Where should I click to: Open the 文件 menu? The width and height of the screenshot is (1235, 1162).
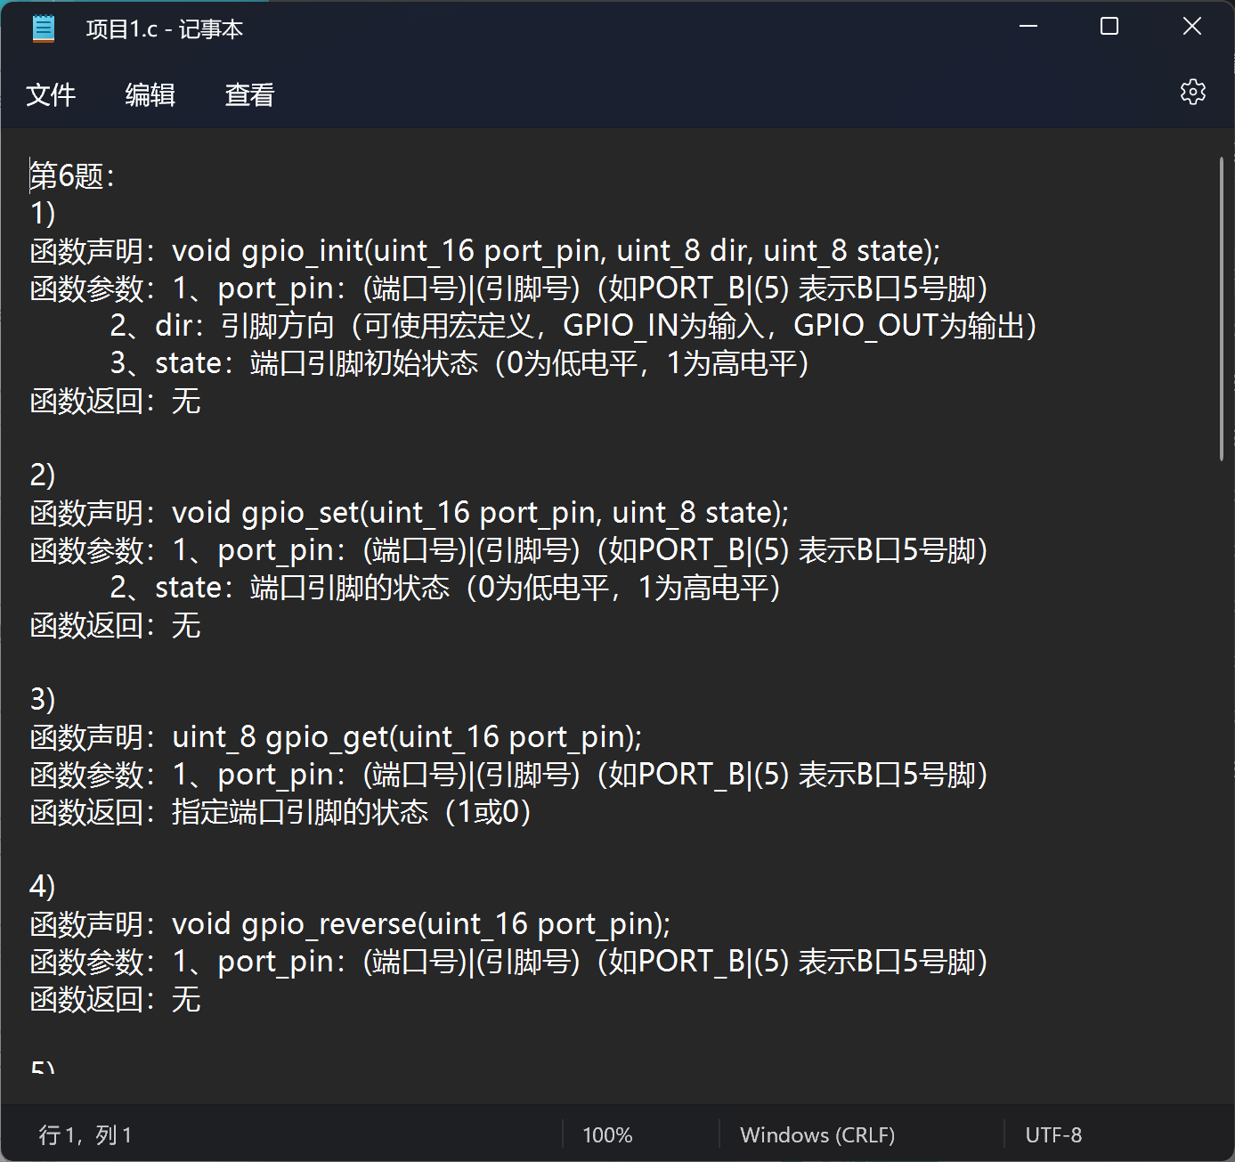coord(51,94)
